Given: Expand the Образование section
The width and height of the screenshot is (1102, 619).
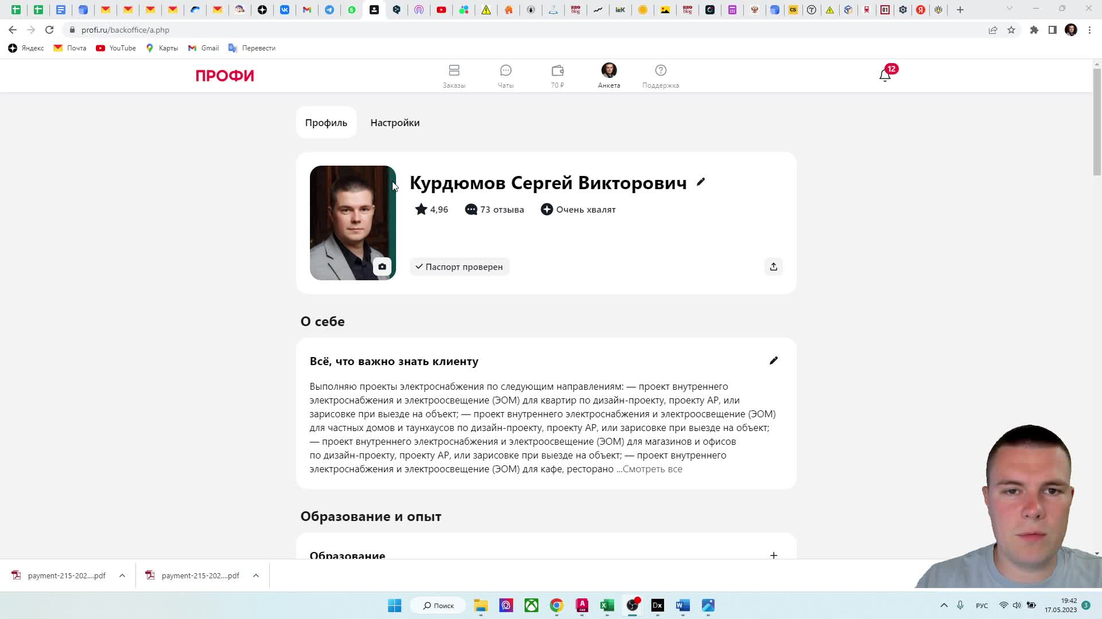Looking at the screenshot, I should tap(775, 555).
